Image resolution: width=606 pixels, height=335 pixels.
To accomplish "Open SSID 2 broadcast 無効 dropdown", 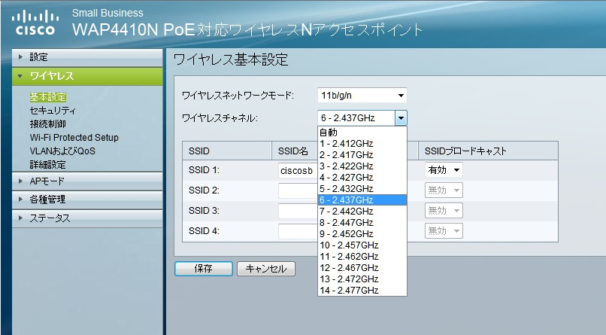I will 444,190.
